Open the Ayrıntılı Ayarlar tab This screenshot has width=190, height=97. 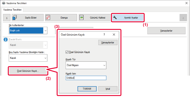coord(128,18)
